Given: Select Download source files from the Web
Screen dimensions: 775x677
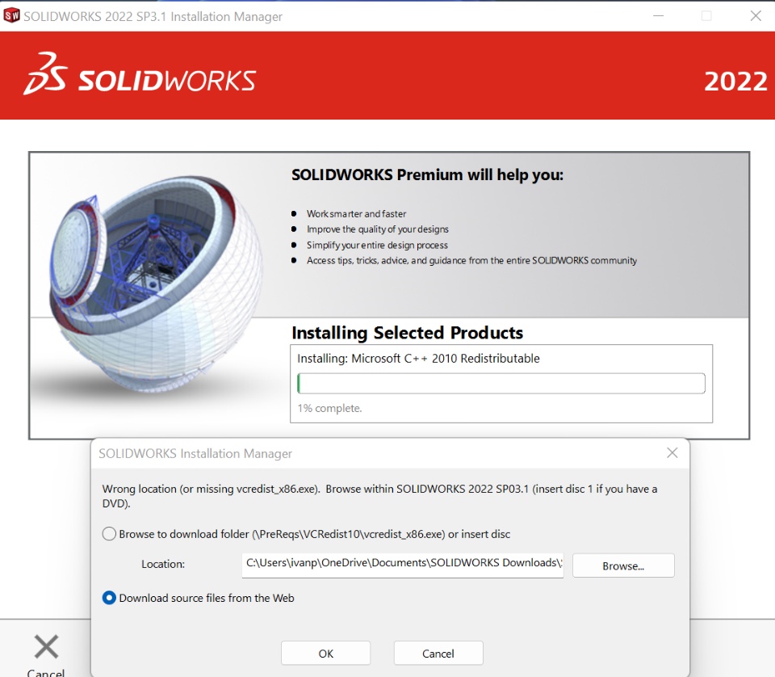Looking at the screenshot, I should tap(109, 598).
